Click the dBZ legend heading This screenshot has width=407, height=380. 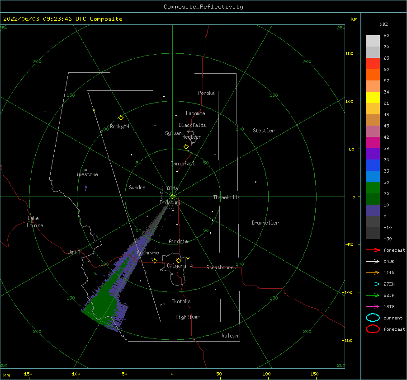383,24
